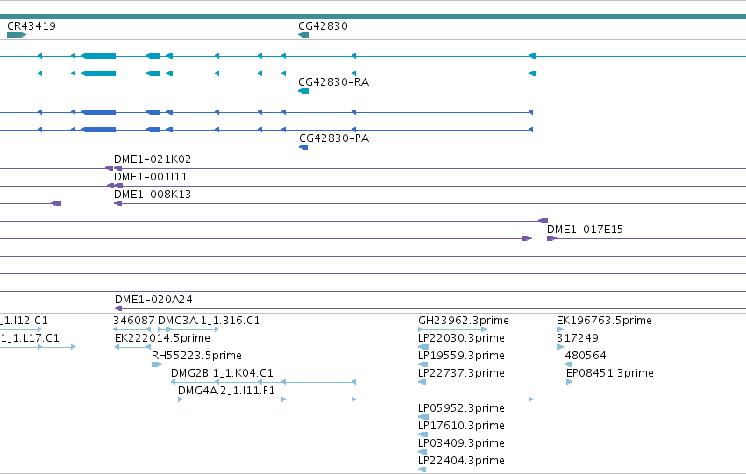Select the LP22737.3prime arrow glyph
Viewport: 746px width, 474px height.
pyautogui.click(x=422, y=382)
